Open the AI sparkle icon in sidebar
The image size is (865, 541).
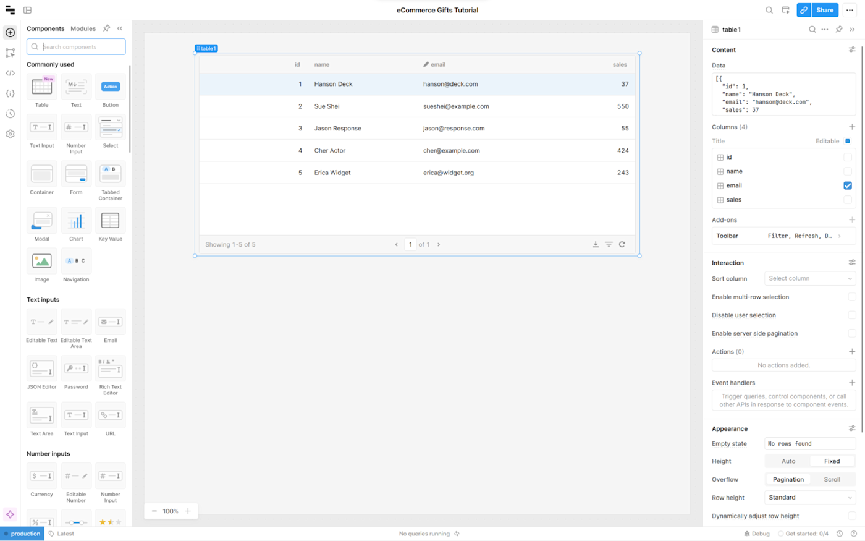click(x=10, y=514)
